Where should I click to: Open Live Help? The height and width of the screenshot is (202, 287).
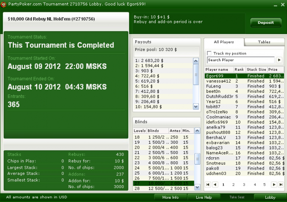203,197
